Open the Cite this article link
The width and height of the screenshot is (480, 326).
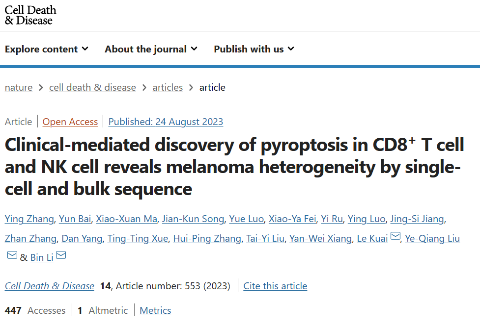[275, 286]
